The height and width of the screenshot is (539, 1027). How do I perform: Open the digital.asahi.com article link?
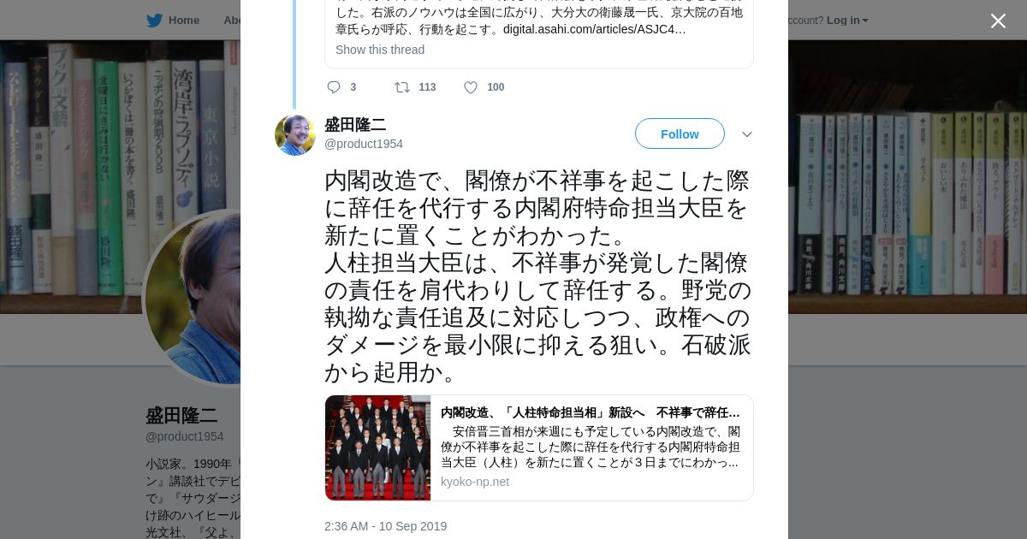[x=595, y=29]
